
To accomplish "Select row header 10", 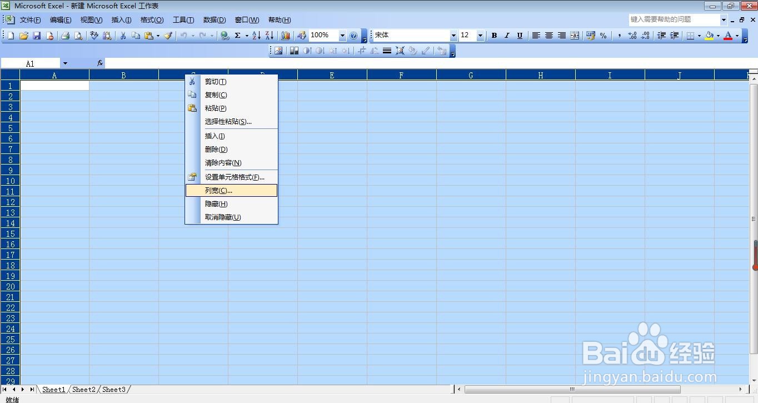I will [x=10, y=181].
